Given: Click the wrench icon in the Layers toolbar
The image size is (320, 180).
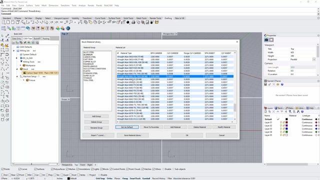Looking at the screenshot, I should tap(298, 111).
